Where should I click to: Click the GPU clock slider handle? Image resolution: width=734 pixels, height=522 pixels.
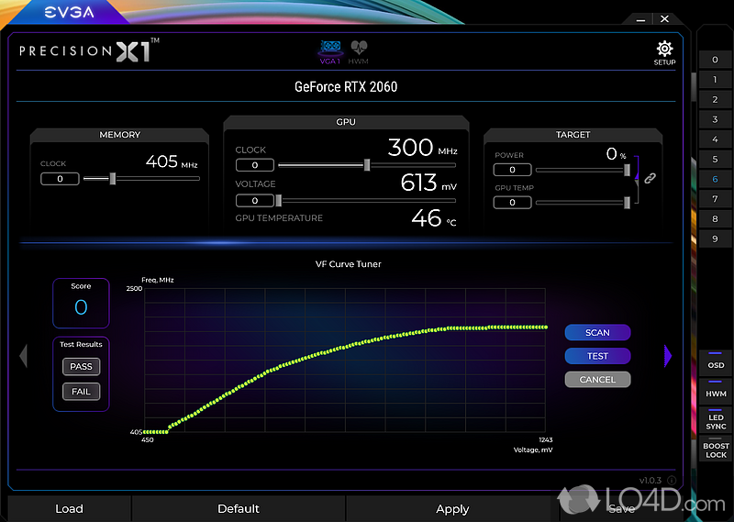[367, 165]
